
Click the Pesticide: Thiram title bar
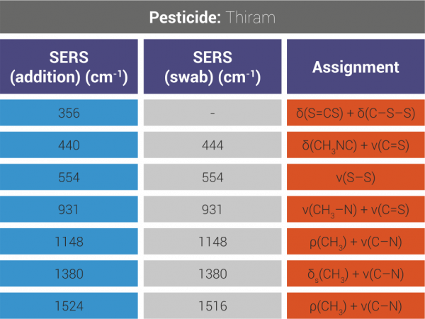212,17
